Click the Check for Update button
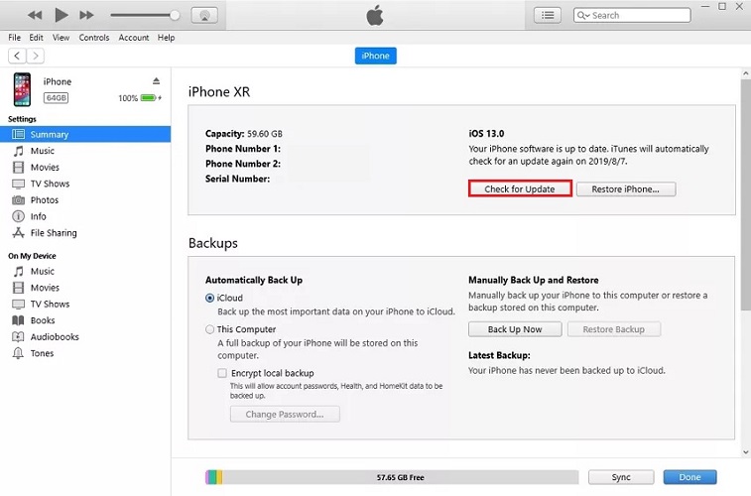The image size is (751, 496). pyautogui.click(x=520, y=189)
